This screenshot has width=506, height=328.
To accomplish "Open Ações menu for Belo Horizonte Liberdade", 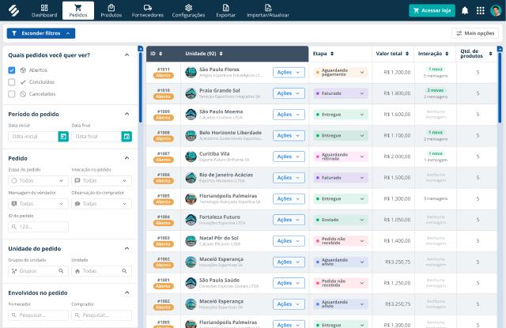I will [x=289, y=135].
